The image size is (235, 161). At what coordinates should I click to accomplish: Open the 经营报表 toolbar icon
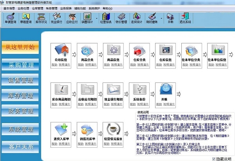pyautogui.click(x=106, y=18)
